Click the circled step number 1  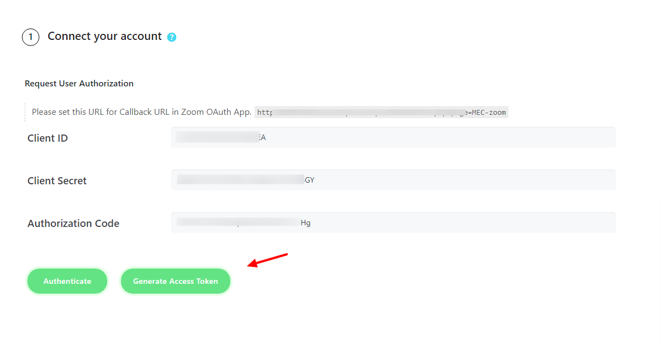point(31,37)
